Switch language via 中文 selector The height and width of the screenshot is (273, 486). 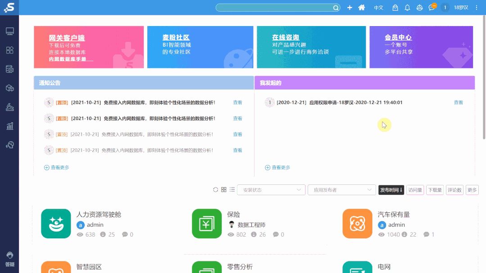click(x=378, y=8)
